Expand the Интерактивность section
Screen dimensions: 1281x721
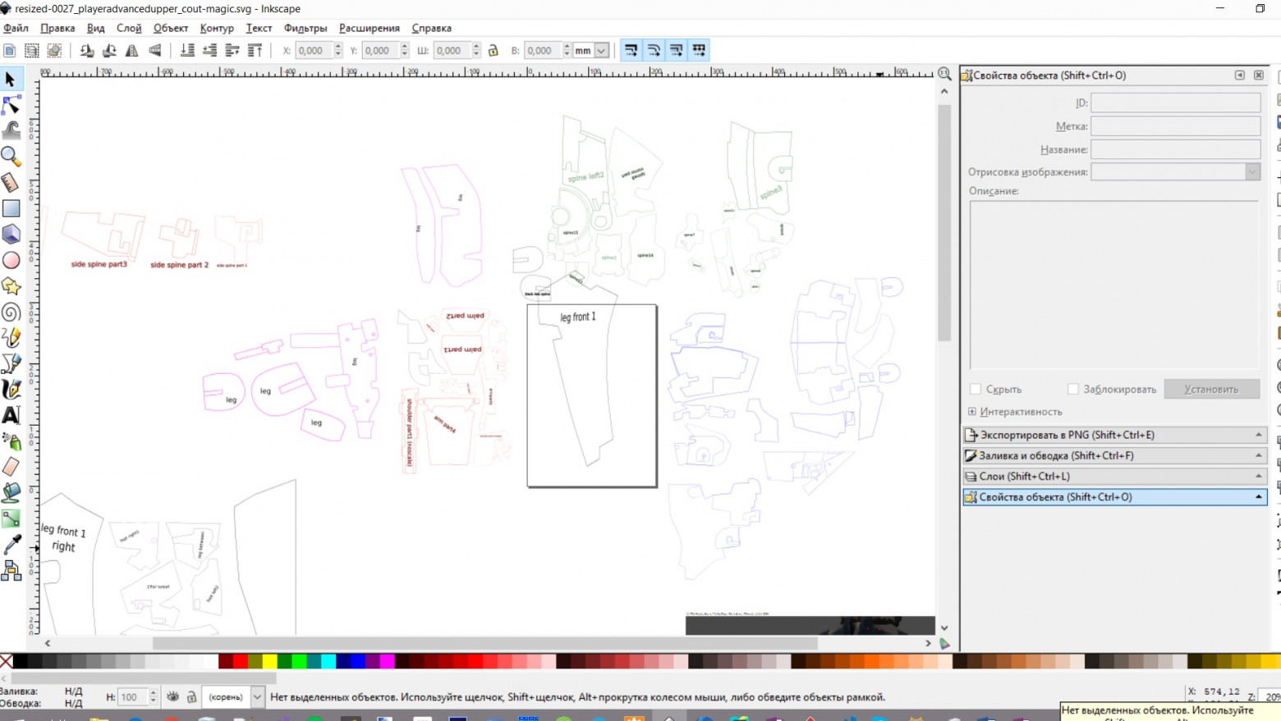pos(972,412)
